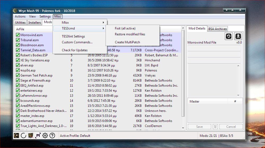Select the Mods tab

point(48,22)
